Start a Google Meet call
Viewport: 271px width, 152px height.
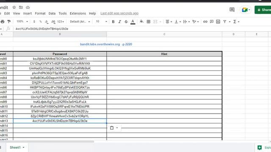click(x=246, y=10)
